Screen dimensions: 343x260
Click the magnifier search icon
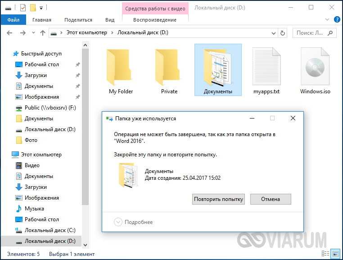[x=330, y=33]
